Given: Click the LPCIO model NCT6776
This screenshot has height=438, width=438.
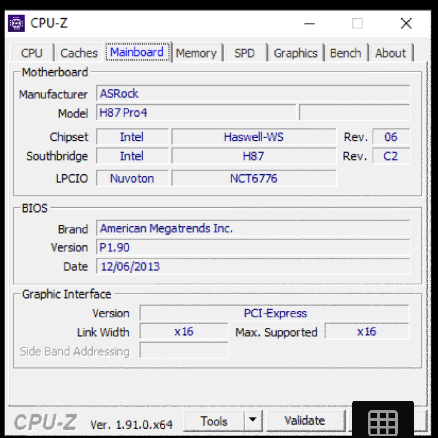Looking at the screenshot, I should (254, 178).
